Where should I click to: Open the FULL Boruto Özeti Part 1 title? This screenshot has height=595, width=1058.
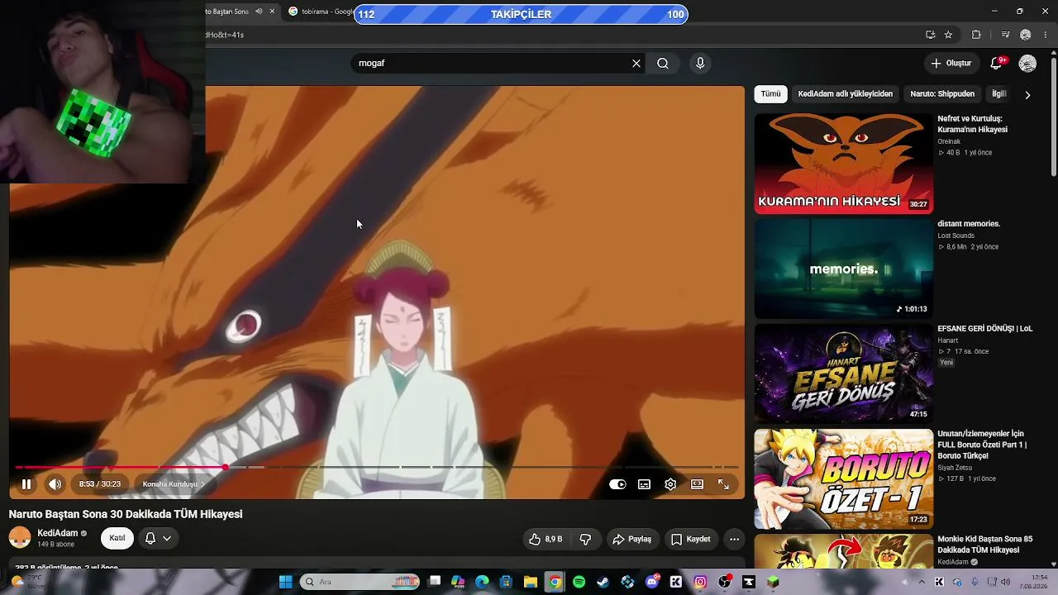point(982,445)
